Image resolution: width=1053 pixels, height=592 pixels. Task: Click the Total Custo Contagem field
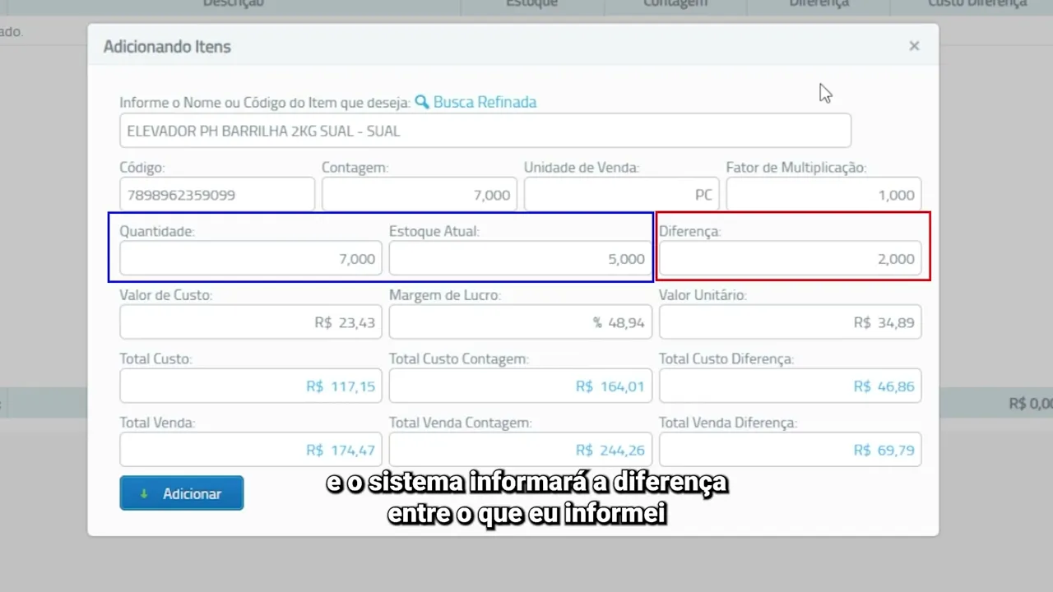pyautogui.click(x=521, y=386)
